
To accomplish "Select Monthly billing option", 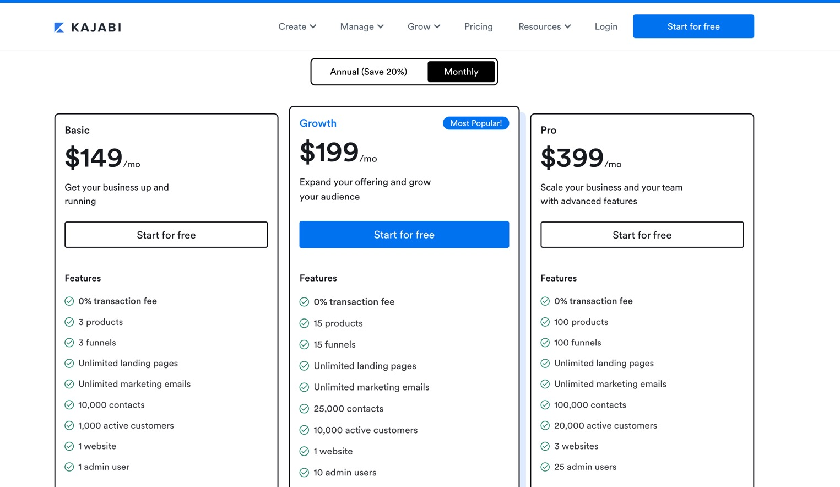I will click(x=461, y=72).
